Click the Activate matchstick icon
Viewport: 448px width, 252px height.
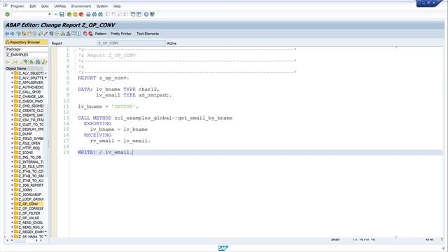[x=45, y=34]
